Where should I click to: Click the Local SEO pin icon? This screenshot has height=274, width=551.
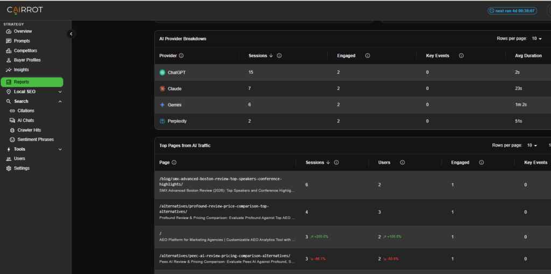[x=9, y=92]
